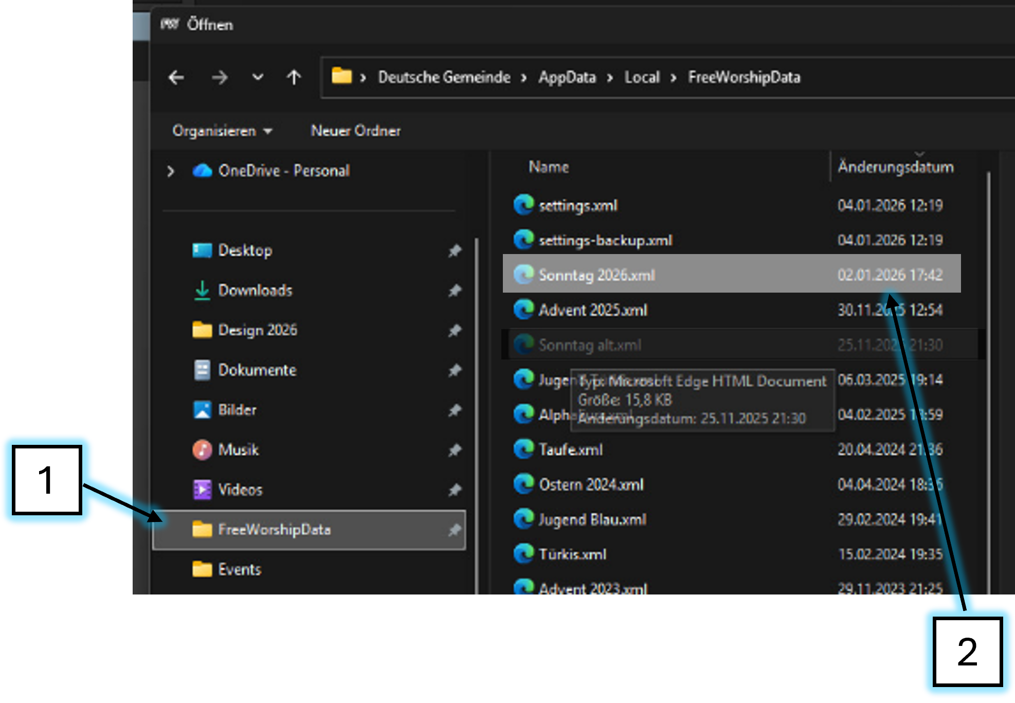Click AppData in the address path
The height and width of the screenshot is (703, 1015).
point(567,77)
